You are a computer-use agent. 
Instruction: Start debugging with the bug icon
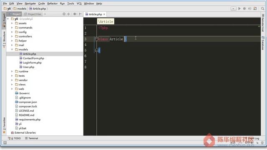pos(244,8)
